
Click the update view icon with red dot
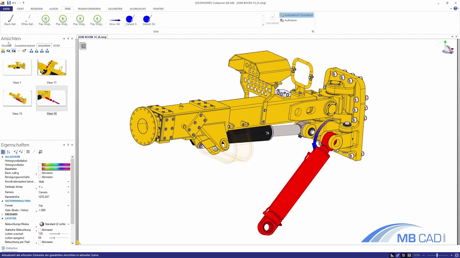[14, 51]
